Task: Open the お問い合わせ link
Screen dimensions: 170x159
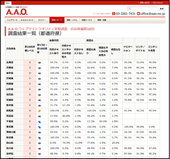Action: 145,3
